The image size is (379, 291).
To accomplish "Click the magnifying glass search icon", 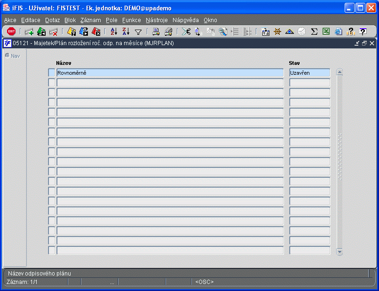I will [223, 31].
